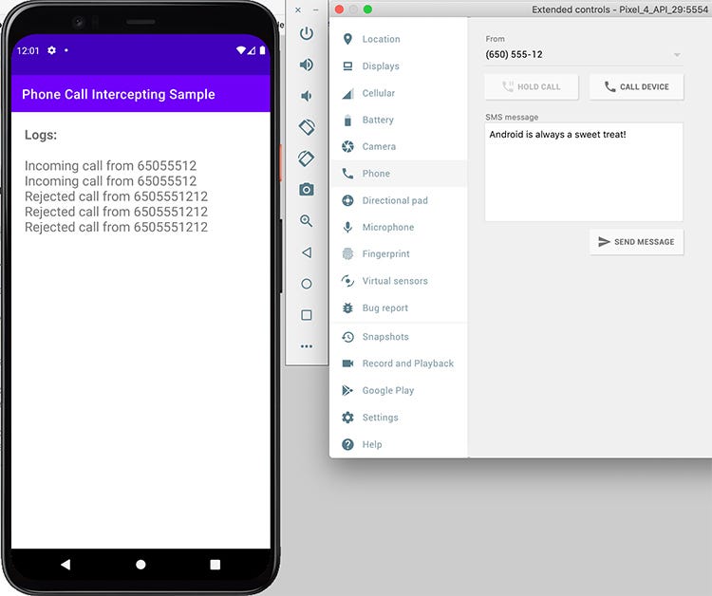712x596 pixels.
Task: Tap the battery icon in phone status bar
Action: 262,50
